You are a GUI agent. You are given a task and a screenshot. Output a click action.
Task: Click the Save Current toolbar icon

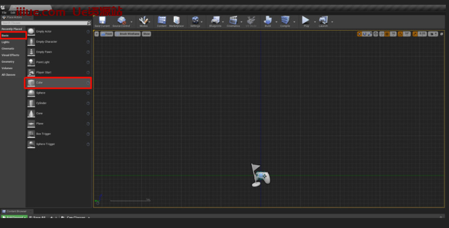point(101,21)
